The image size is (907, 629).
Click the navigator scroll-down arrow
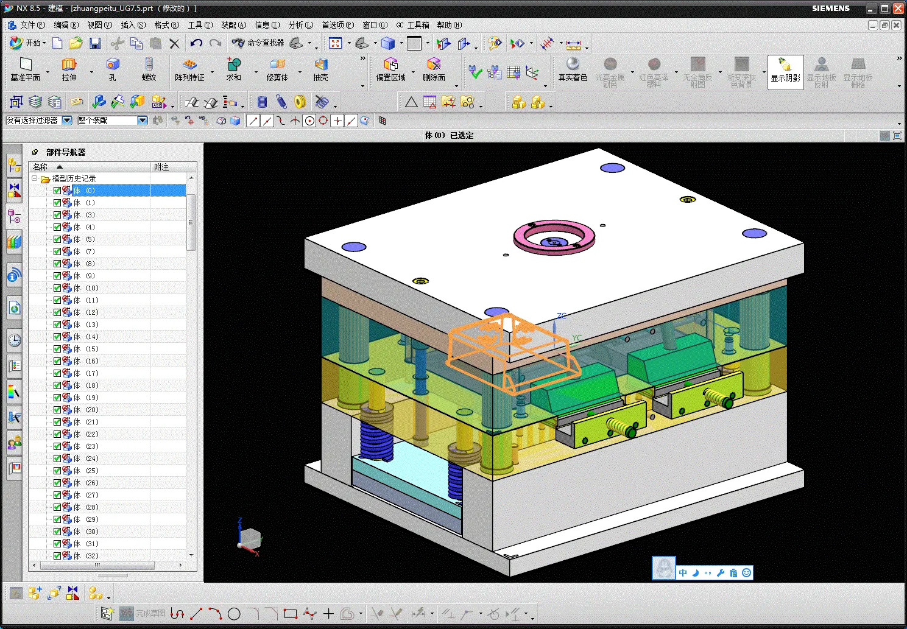click(x=191, y=555)
